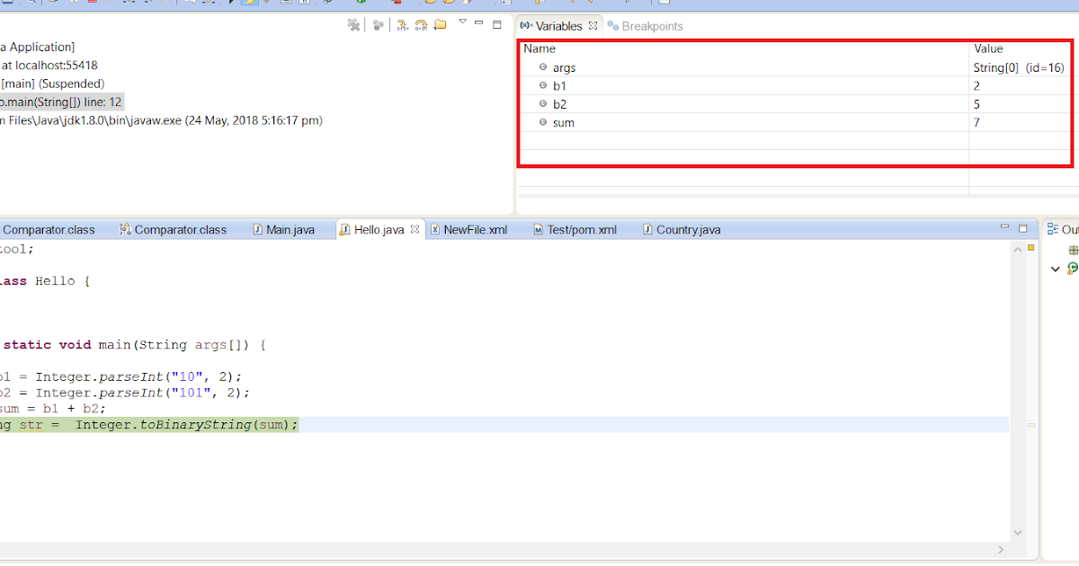Maximize the Variables view panel
Viewport: 1079px width, 566px height.
click(x=496, y=25)
